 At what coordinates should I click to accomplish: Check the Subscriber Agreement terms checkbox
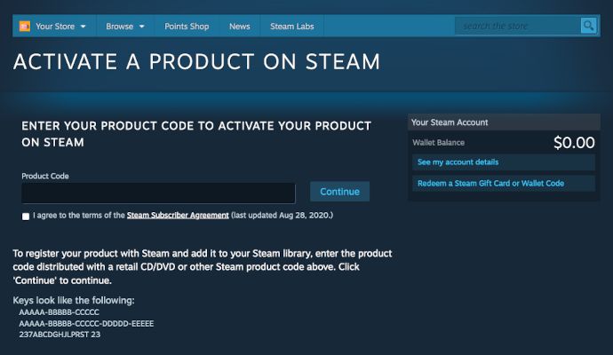tap(26, 217)
